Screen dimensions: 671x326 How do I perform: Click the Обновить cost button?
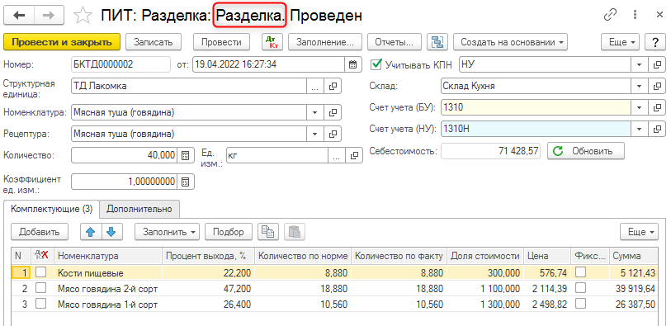pos(586,151)
